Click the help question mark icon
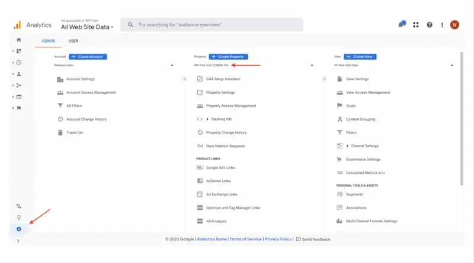474x263 pixels. [430, 25]
